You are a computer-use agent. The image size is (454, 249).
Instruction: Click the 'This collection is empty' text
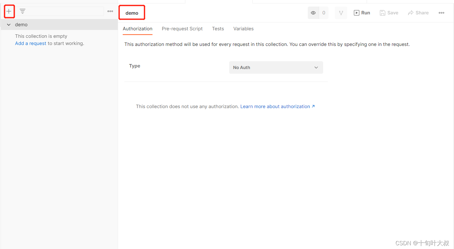[x=41, y=36]
